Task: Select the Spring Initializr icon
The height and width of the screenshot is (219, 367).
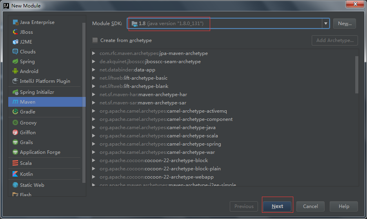Action: tap(15, 92)
